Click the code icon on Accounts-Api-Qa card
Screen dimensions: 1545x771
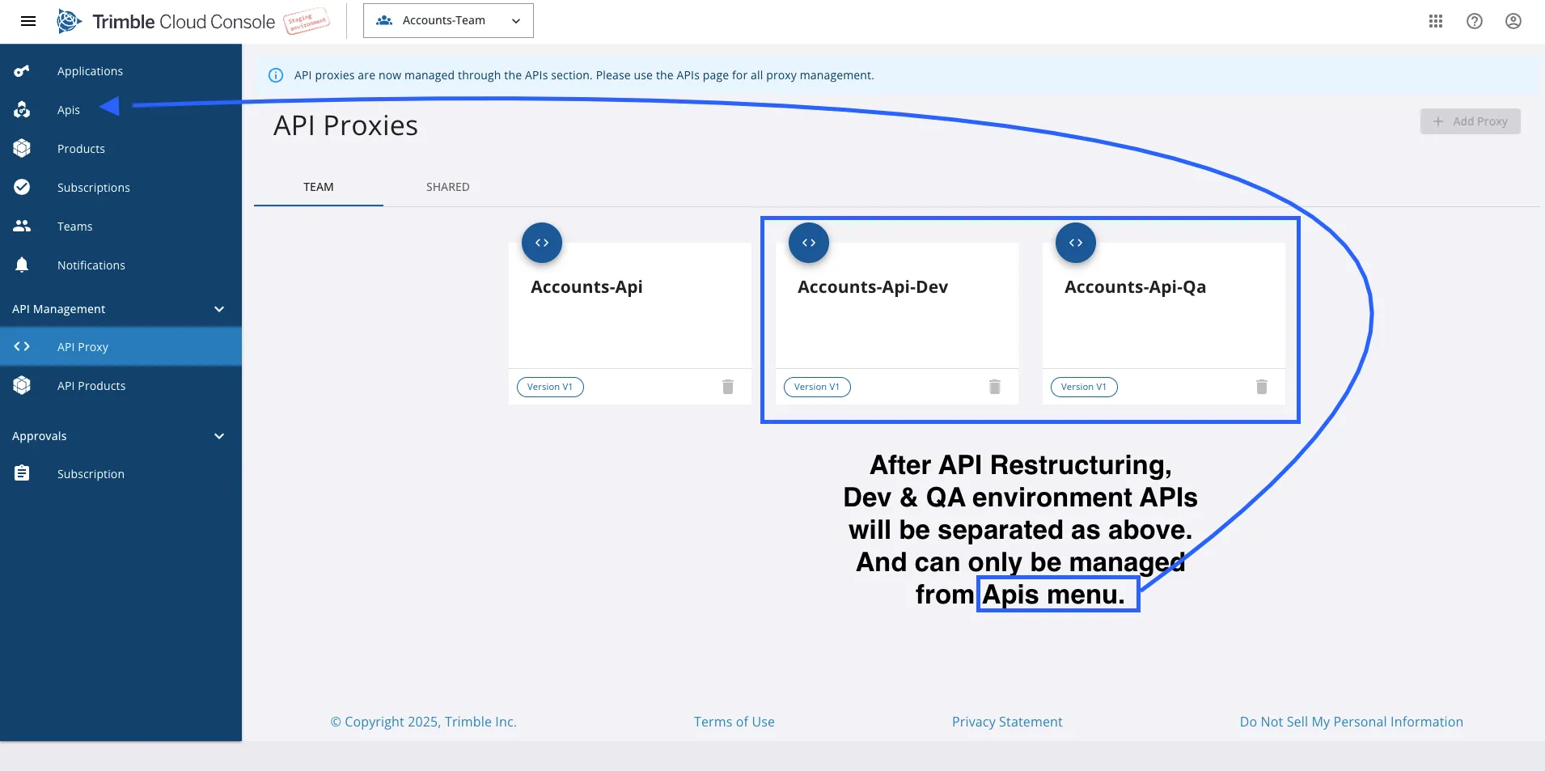[x=1076, y=243]
